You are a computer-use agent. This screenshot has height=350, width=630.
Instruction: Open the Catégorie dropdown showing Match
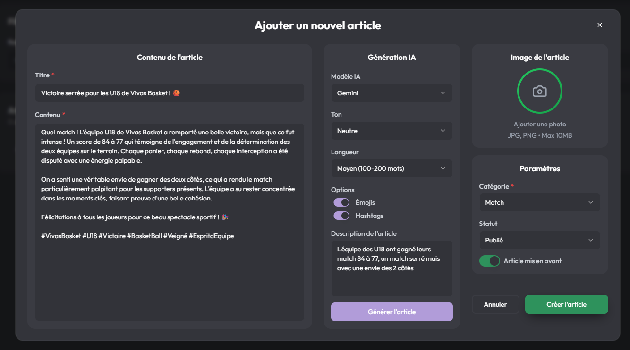[540, 202]
